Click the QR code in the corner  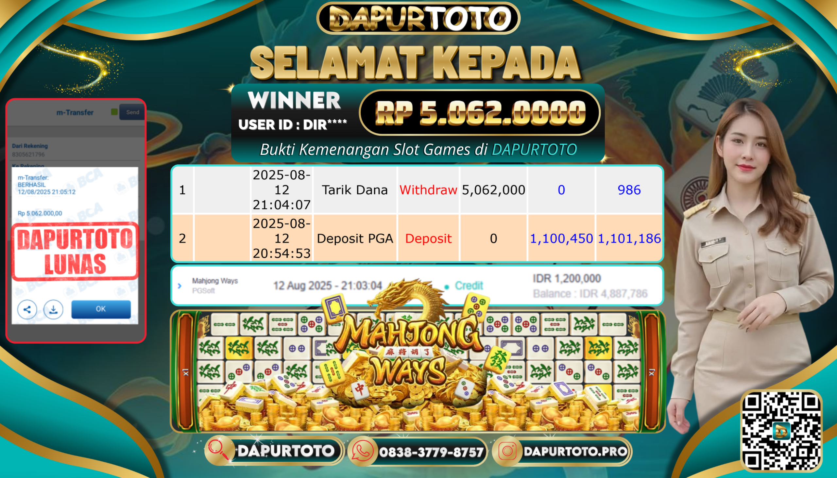781,431
